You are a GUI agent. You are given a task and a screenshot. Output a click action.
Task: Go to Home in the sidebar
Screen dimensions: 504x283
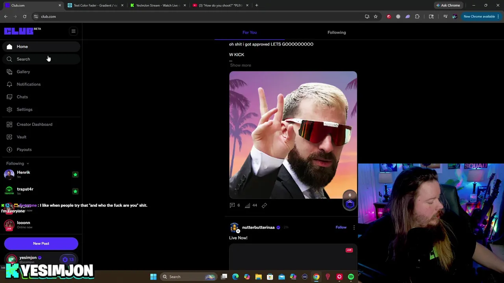click(41, 46)
